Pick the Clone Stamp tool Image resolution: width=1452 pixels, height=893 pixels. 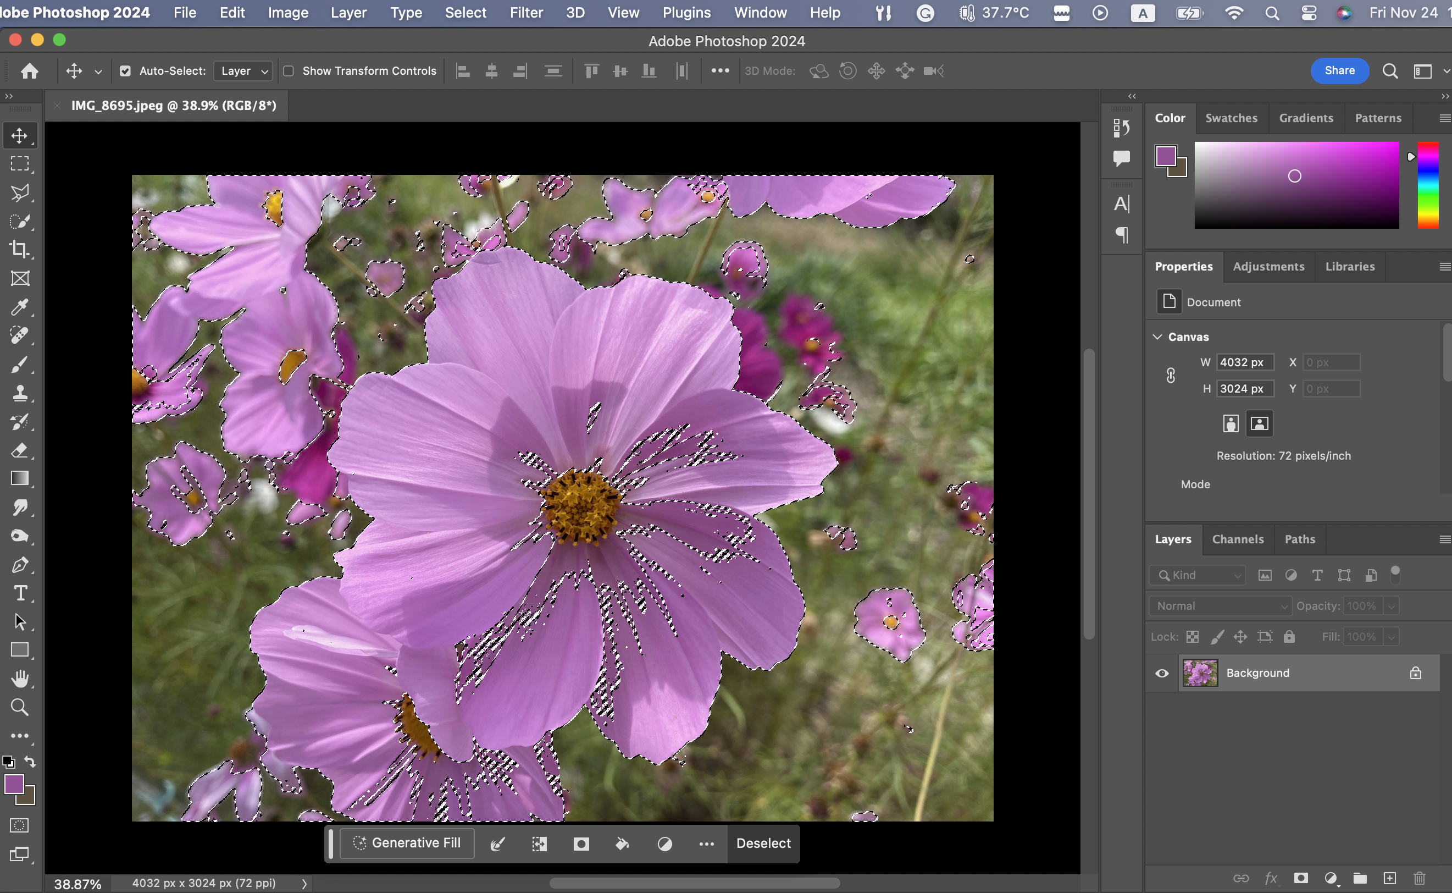coord(19,393)
